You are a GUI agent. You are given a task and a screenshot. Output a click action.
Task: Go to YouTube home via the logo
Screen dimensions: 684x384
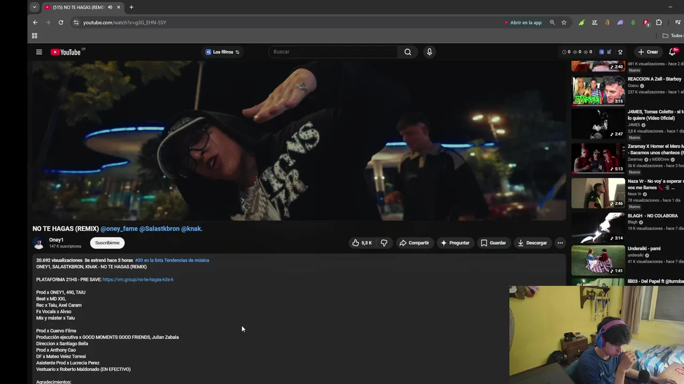pos(66,52)
